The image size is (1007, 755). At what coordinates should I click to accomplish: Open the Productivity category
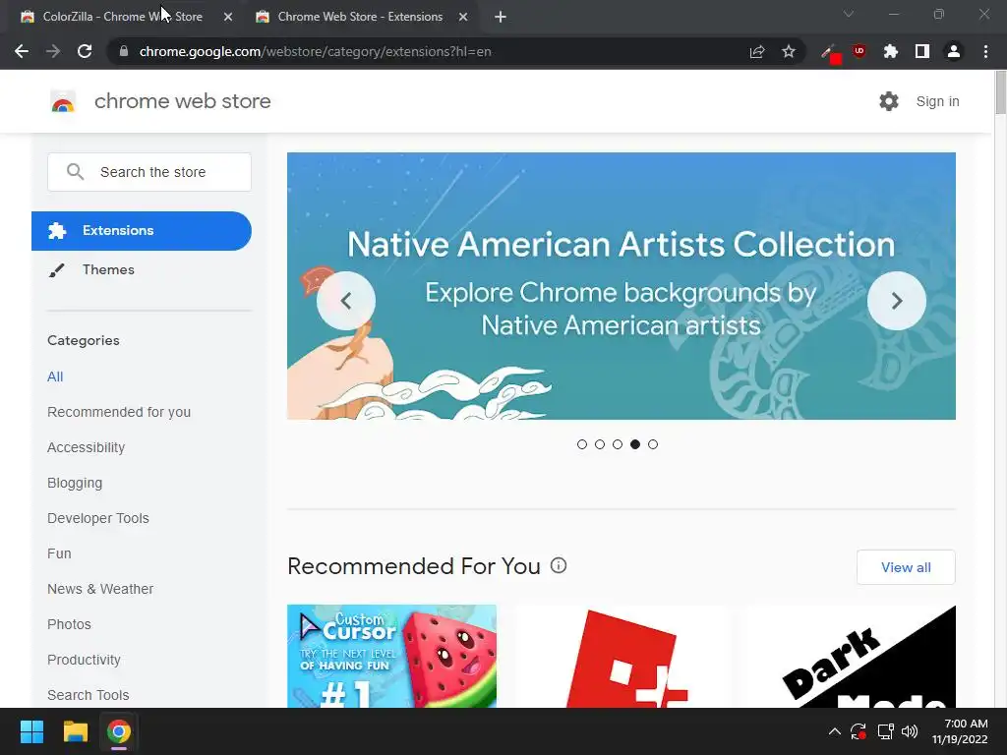coord(85,660)
